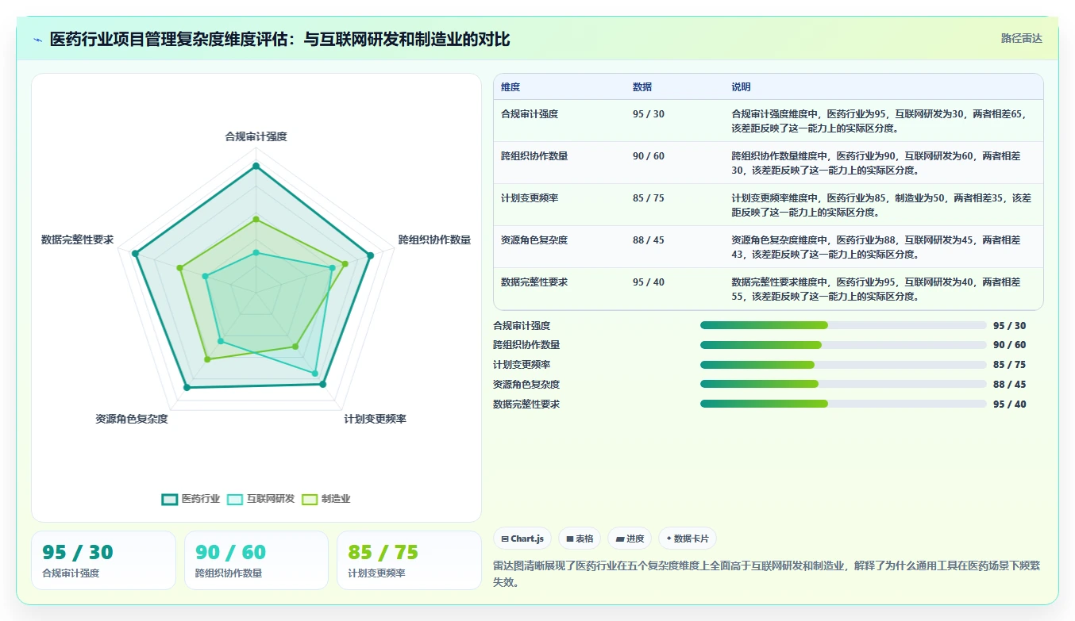Select the 85 / 75 计划变更频率 card
Viewport: 1075px width, 621px height.
[409, 561]
